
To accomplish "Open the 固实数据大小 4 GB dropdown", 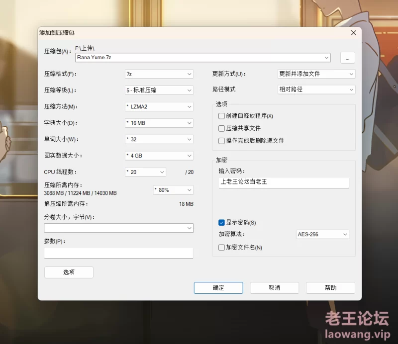I will click(159, 156).
